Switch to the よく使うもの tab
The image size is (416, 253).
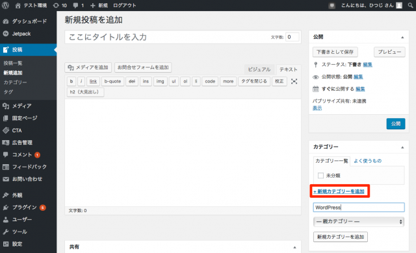click(x=368, y=161)
